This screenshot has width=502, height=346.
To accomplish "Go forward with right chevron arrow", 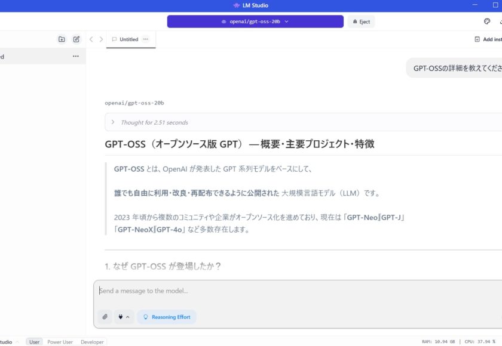I will tap(101, 39).
